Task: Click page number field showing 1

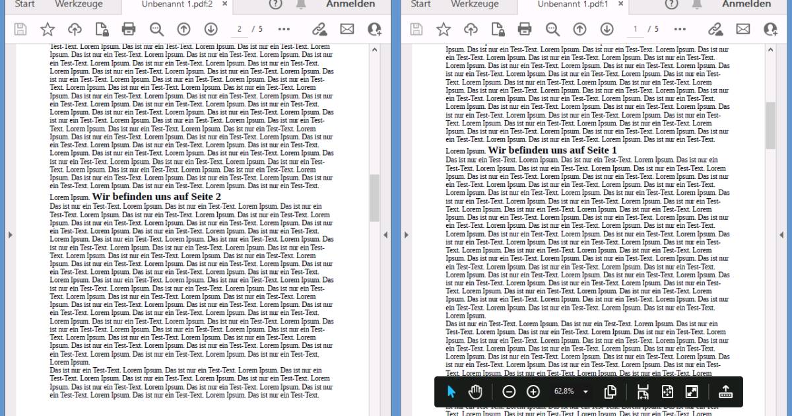Action: click(x=636, y=29)
